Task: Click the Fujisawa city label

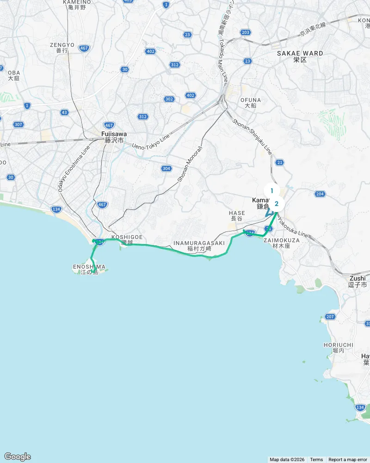Action: point(114,137)
